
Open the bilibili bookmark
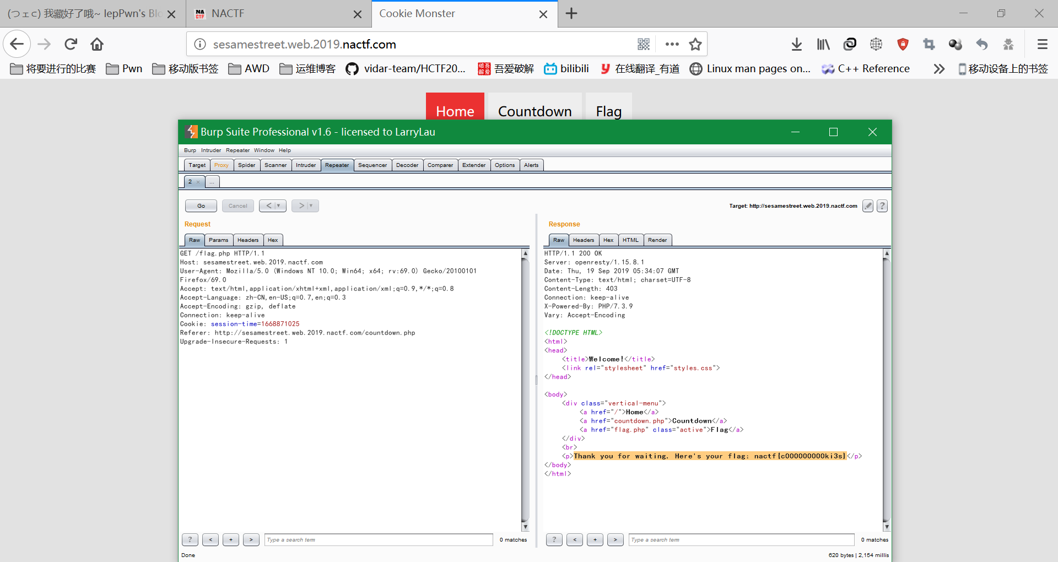pyautogui.click(x=566, y=69)
